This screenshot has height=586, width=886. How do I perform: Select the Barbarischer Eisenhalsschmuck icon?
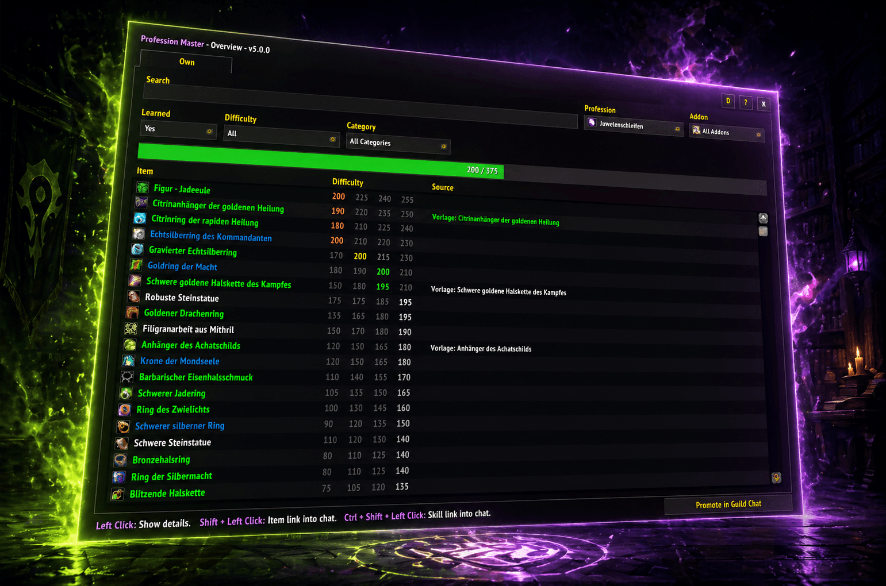point(127,377)
